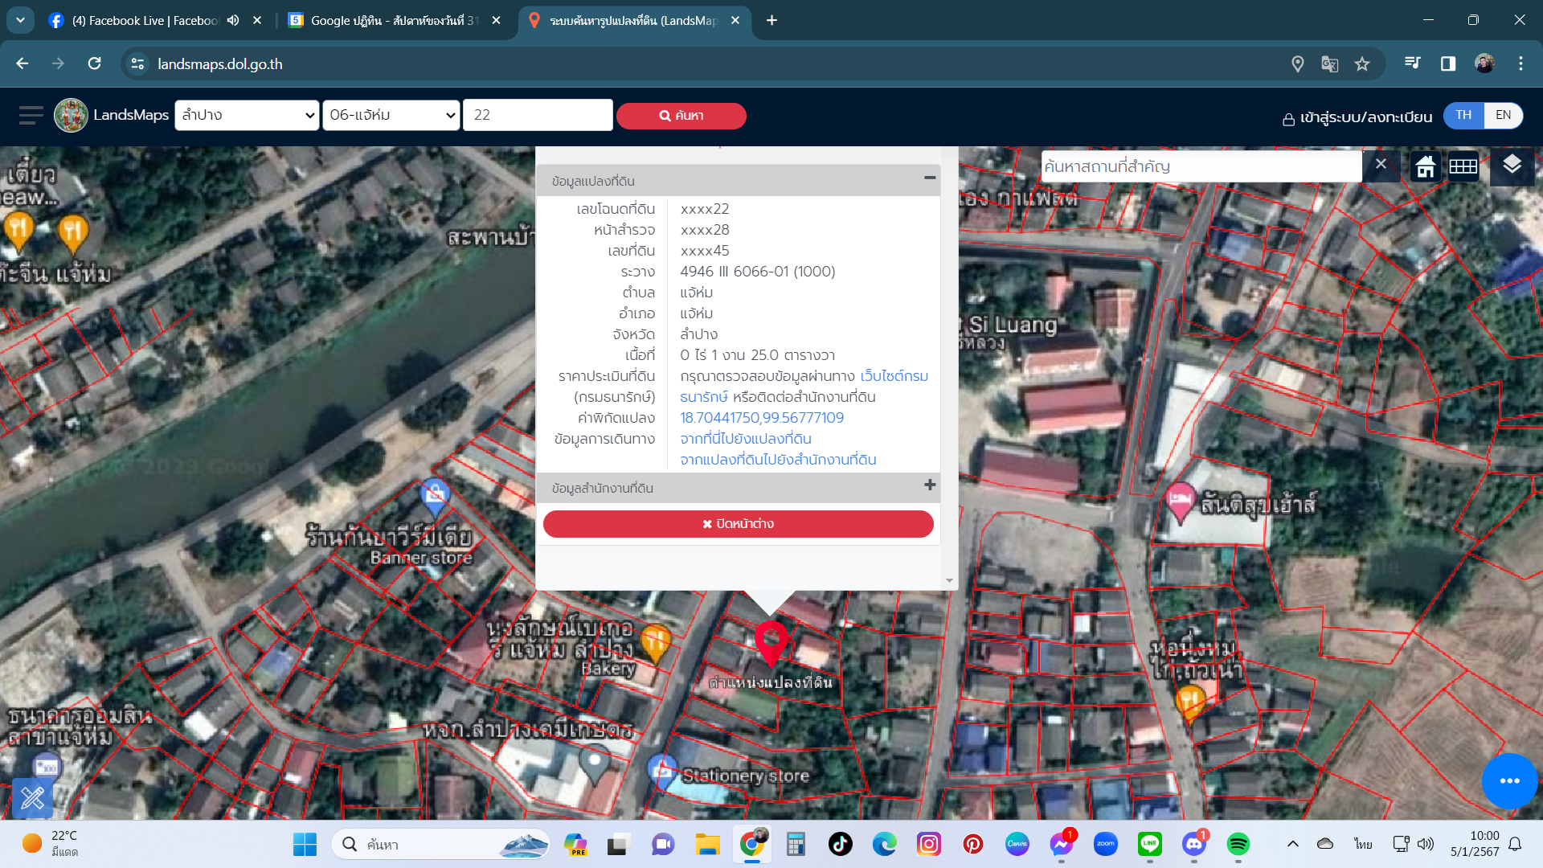
Task: Click the red ค้นหา search button
Action: click(x=681, y=116)
